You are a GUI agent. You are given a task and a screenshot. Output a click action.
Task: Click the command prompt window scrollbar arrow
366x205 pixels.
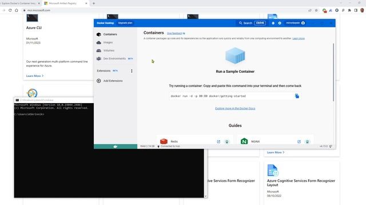click(x=206, y=196)
